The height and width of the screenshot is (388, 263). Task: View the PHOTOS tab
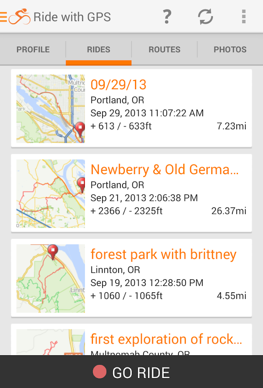(230, 50)
